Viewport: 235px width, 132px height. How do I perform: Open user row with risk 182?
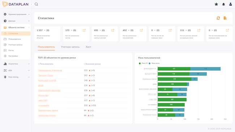(x=83, y=75)
